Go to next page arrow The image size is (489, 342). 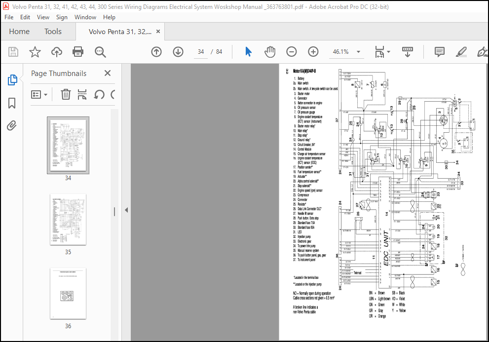pyautogui.click(x=178, y=52)
